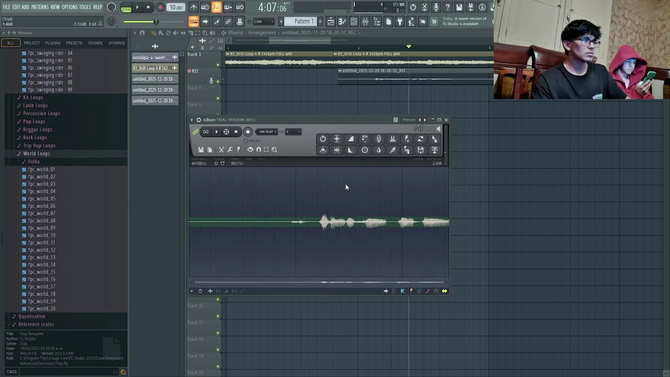This screenshot has width=670, height=377.
Task: Select the fpc_world_01 sample
Action: (41, 169)
